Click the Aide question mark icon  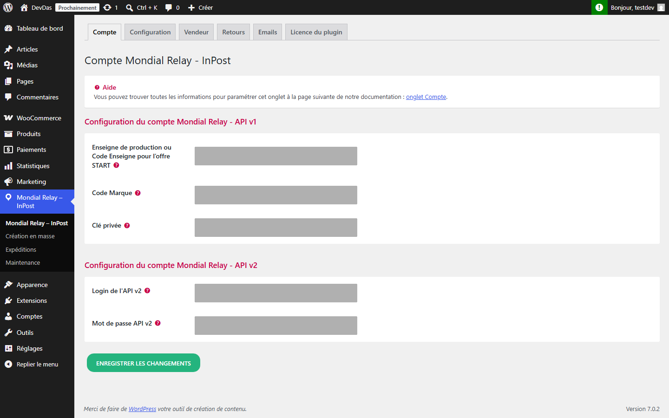point(97,87)
